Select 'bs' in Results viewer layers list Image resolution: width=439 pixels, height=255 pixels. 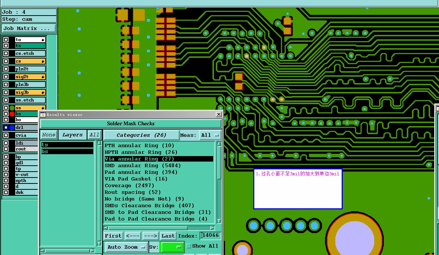(x=67, y=151)
